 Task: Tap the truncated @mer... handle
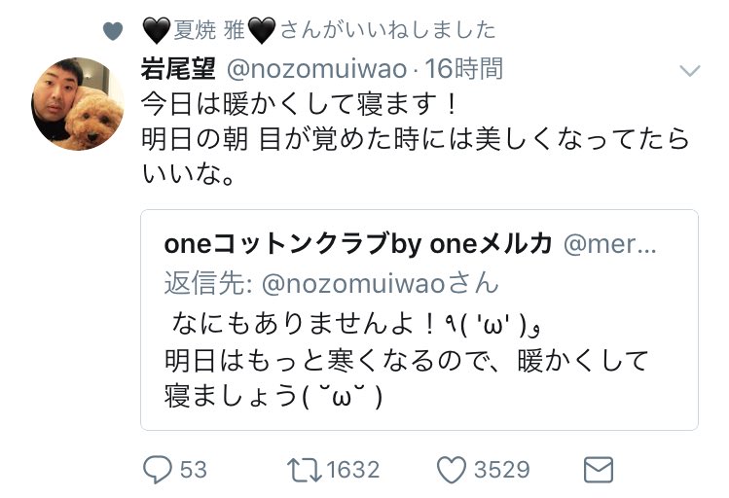(610, 245)
